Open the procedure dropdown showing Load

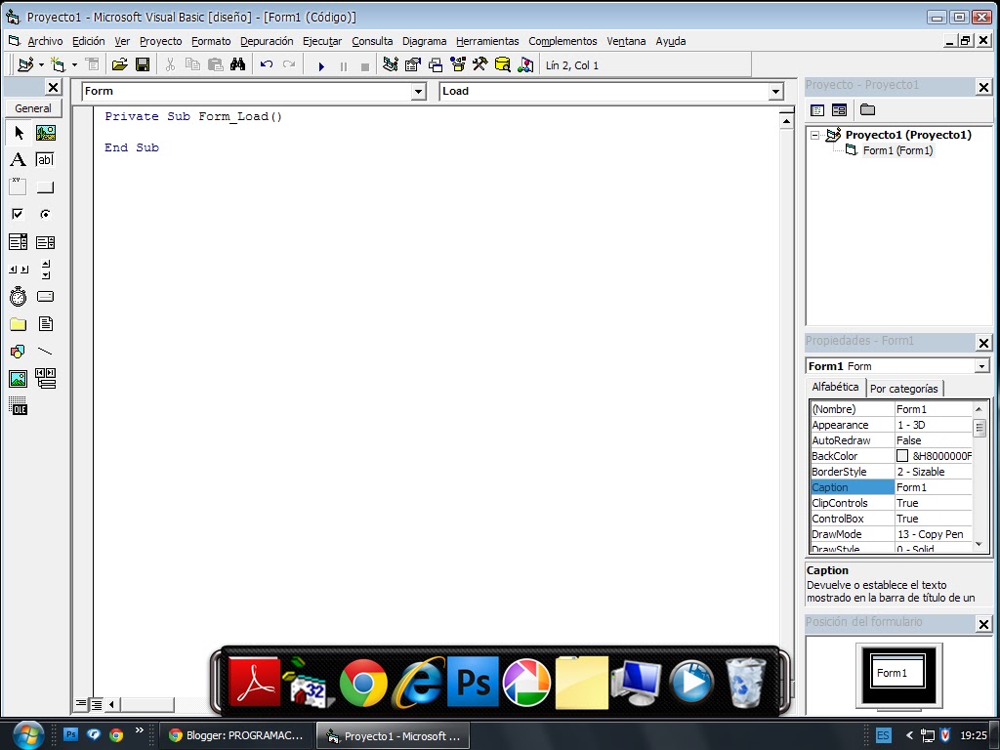point(774,91)
